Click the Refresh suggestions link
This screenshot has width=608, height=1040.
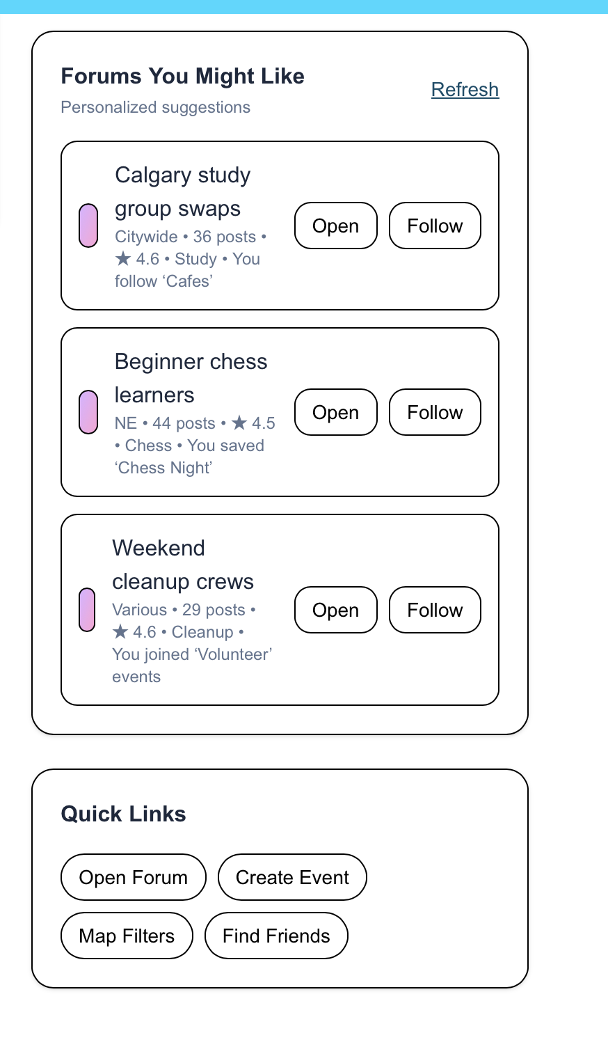click(x=465, y=90)
